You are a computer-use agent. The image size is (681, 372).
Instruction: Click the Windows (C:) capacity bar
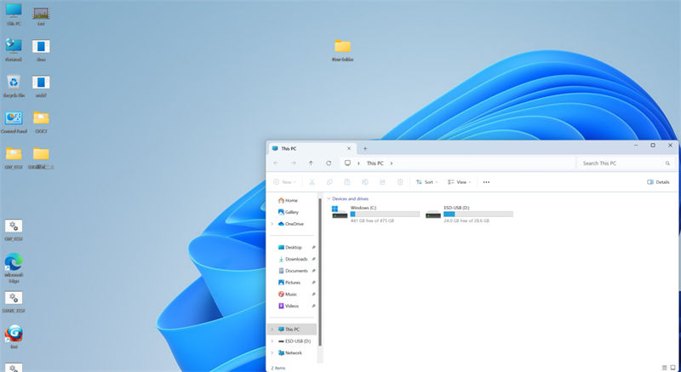(x=385, y=215)
